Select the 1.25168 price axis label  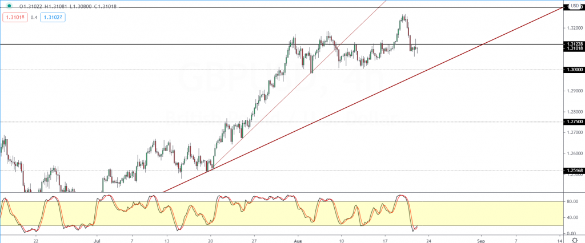click(575, 171)
